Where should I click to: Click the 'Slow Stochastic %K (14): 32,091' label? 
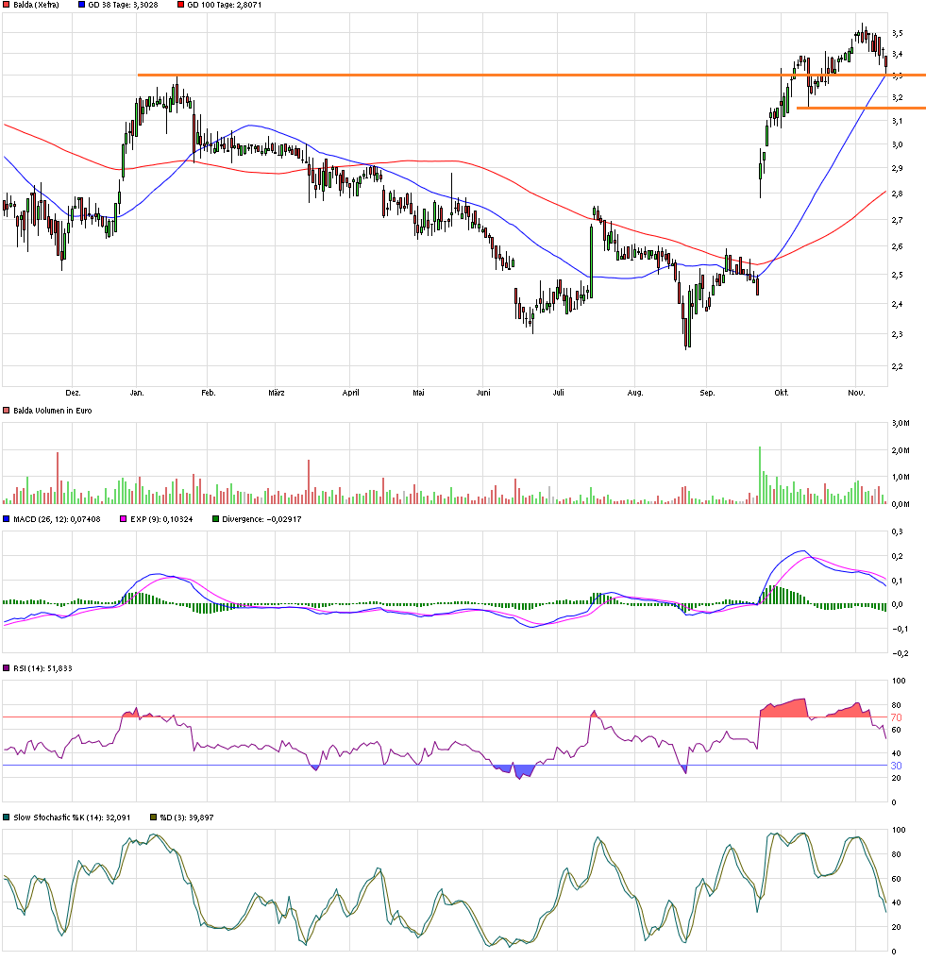click(72, 818)
